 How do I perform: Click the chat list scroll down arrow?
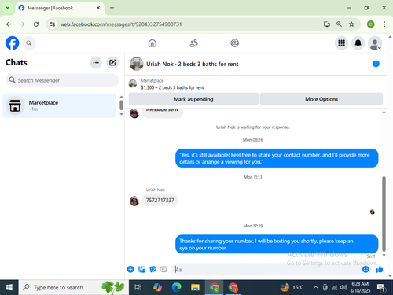pos(121,114)
